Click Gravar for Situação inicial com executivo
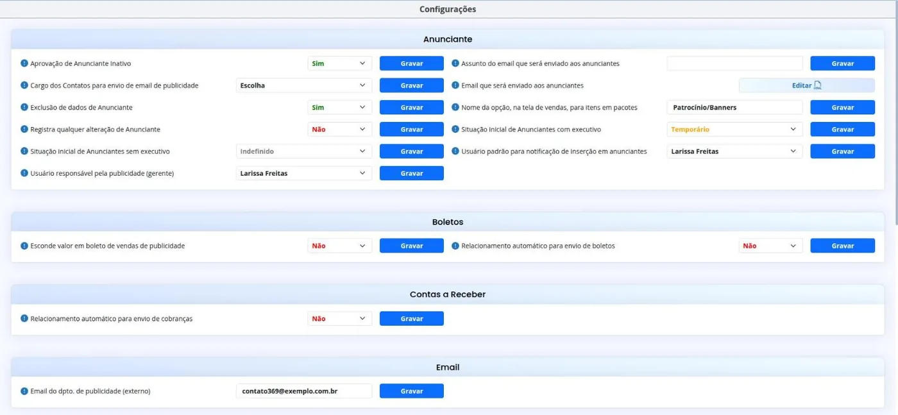 (x=843, y=129)
